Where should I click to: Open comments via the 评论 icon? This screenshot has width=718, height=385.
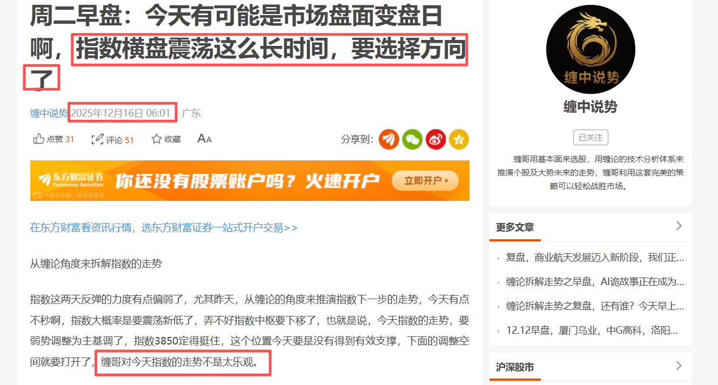tap(97, 139)
